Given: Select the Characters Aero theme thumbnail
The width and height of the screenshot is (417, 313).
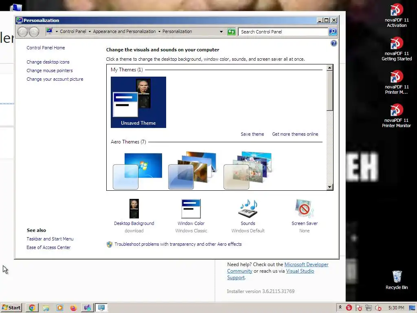Looking at the screenshot, I should pos(248,170).
